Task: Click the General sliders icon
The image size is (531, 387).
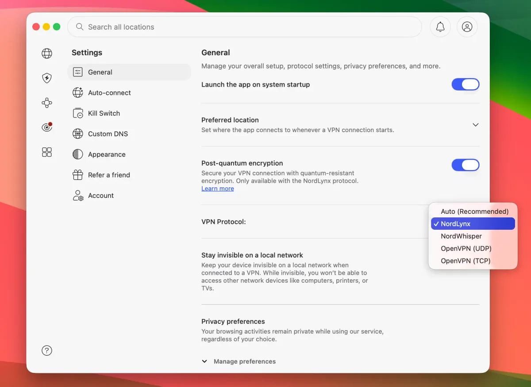Action: pyautogui.click(x=78, y=72)
